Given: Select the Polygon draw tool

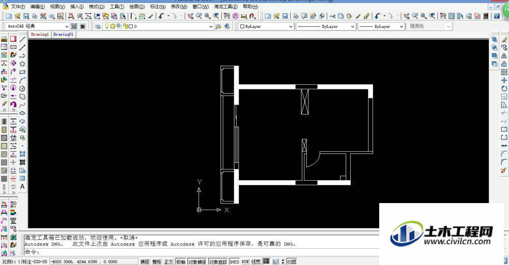Looking at the screenshot, I should (22, 64).
